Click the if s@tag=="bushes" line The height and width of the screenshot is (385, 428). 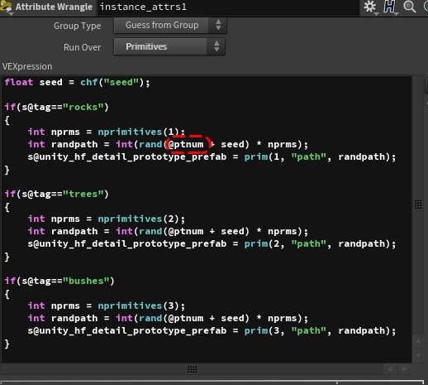(59, 281)
